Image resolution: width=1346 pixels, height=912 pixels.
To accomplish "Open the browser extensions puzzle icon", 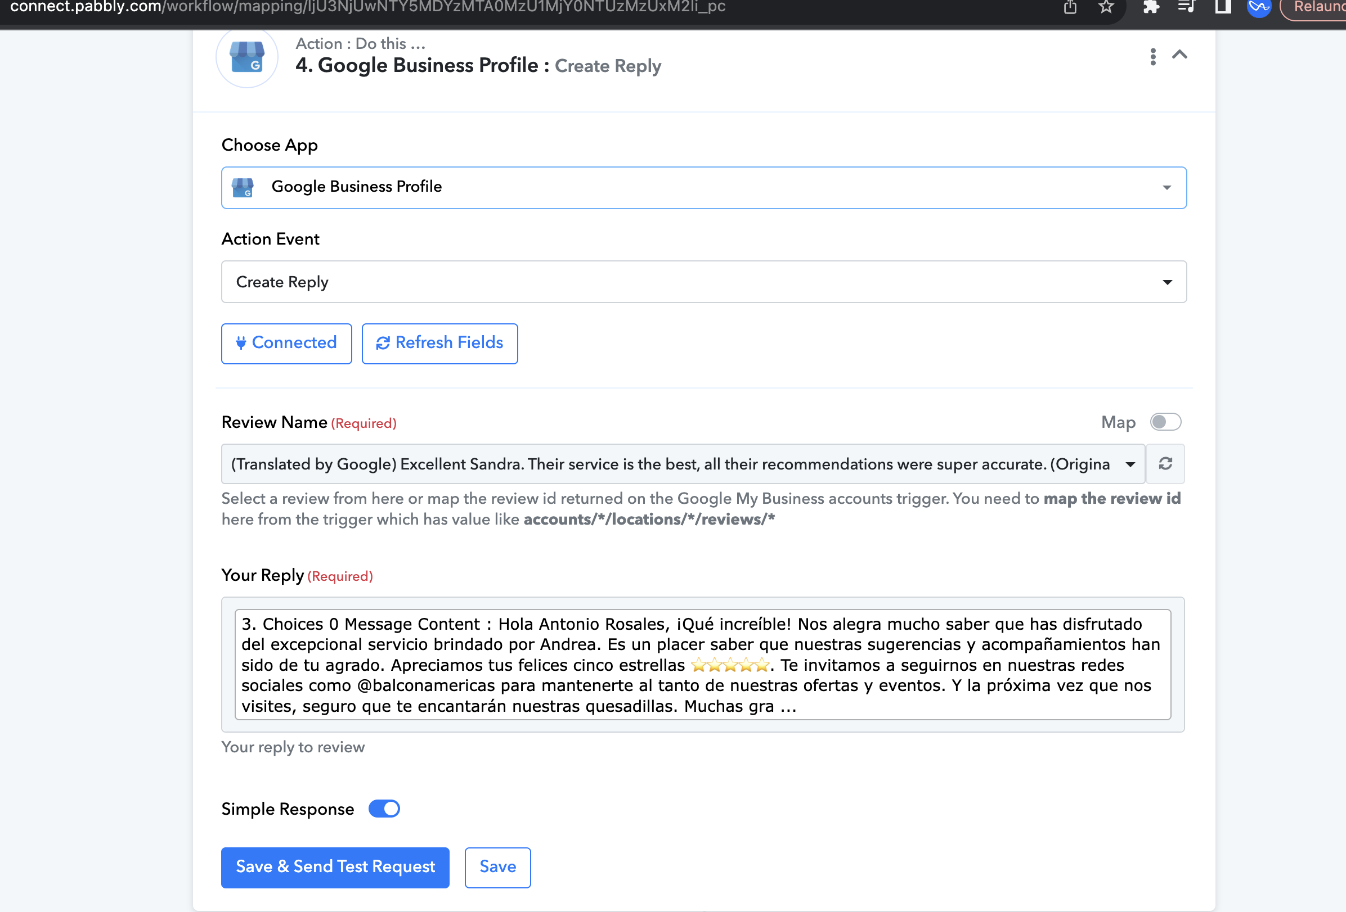I will pyautogui.click(x=1151, y=7).
